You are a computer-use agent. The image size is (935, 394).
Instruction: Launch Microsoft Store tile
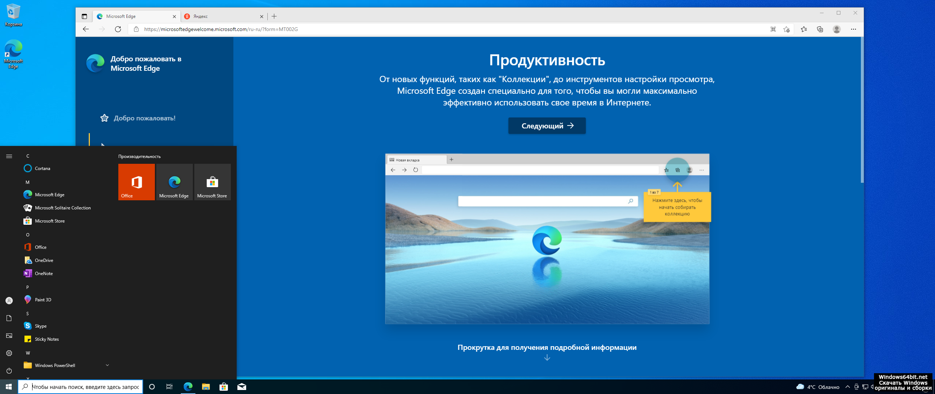pos(212,182)
